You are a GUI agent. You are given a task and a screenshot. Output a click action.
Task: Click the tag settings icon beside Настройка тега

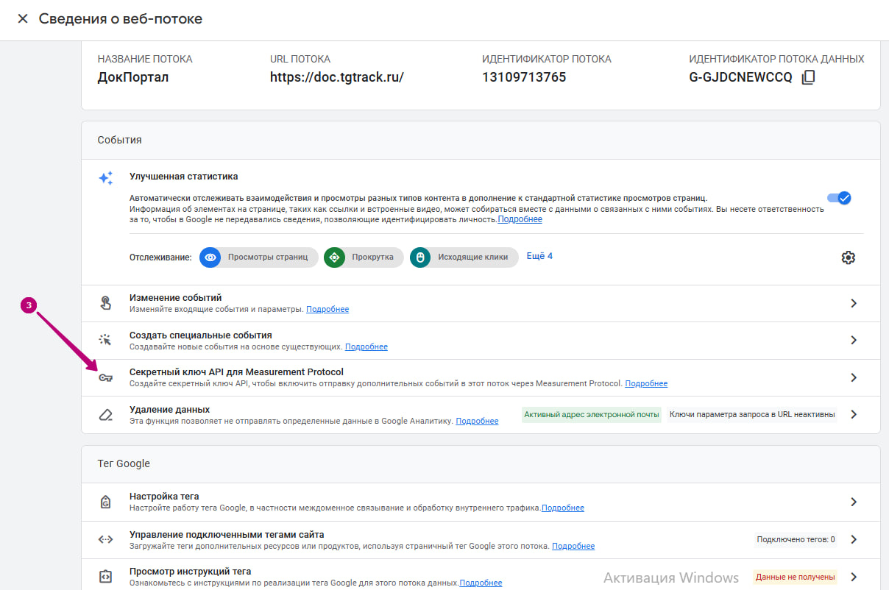coord(106,502)
